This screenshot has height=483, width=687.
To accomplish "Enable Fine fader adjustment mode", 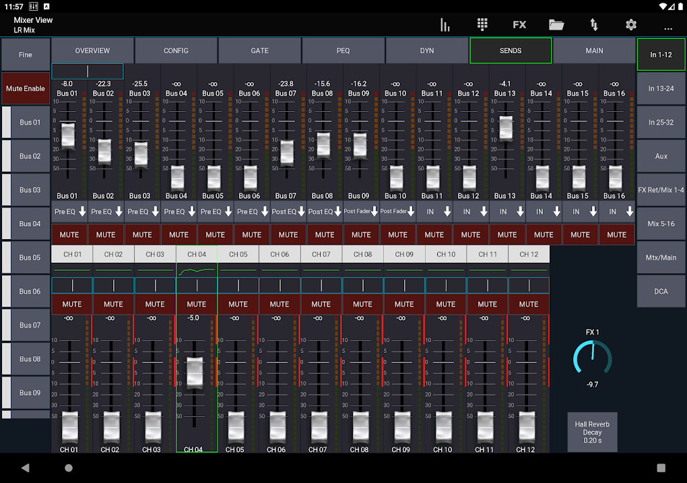I will [x=26, y=54].
